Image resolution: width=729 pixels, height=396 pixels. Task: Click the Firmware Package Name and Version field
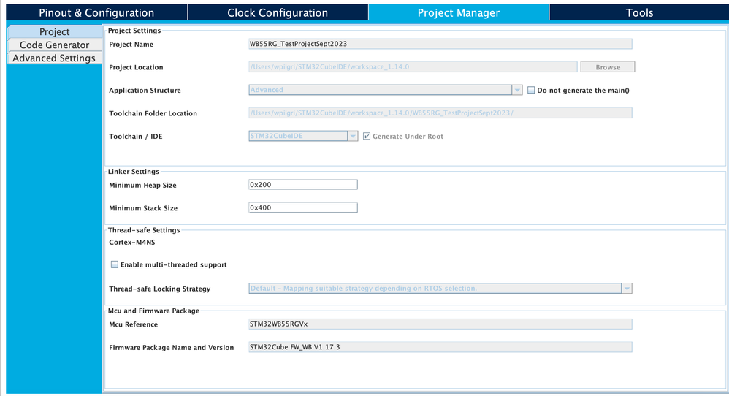click(440, 347)
